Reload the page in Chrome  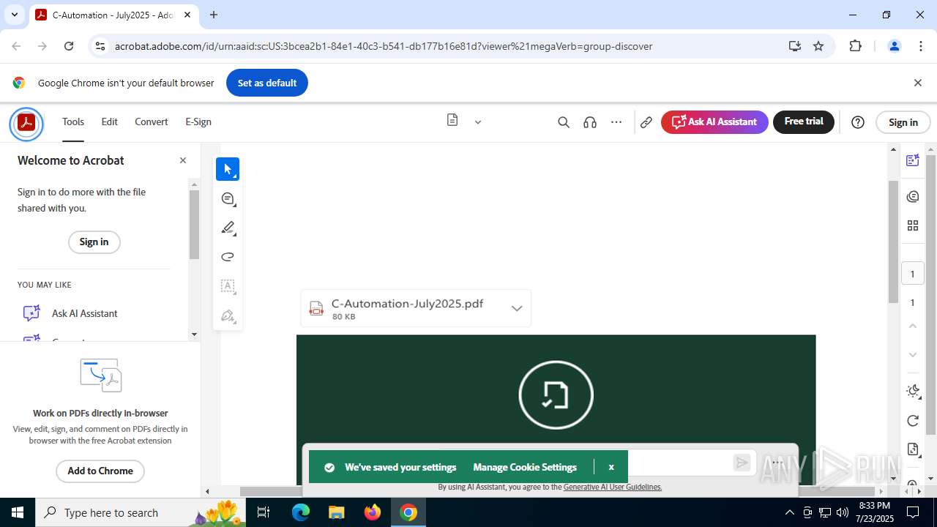pyautogui.click(x=69, y=46)
